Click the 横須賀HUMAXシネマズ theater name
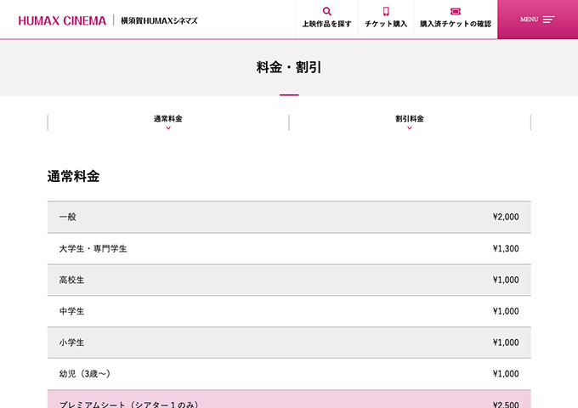Viewport: 578px width, 408px height. pos(159,20)
